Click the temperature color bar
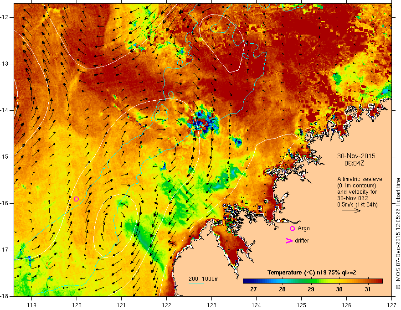 pos(313,281)
